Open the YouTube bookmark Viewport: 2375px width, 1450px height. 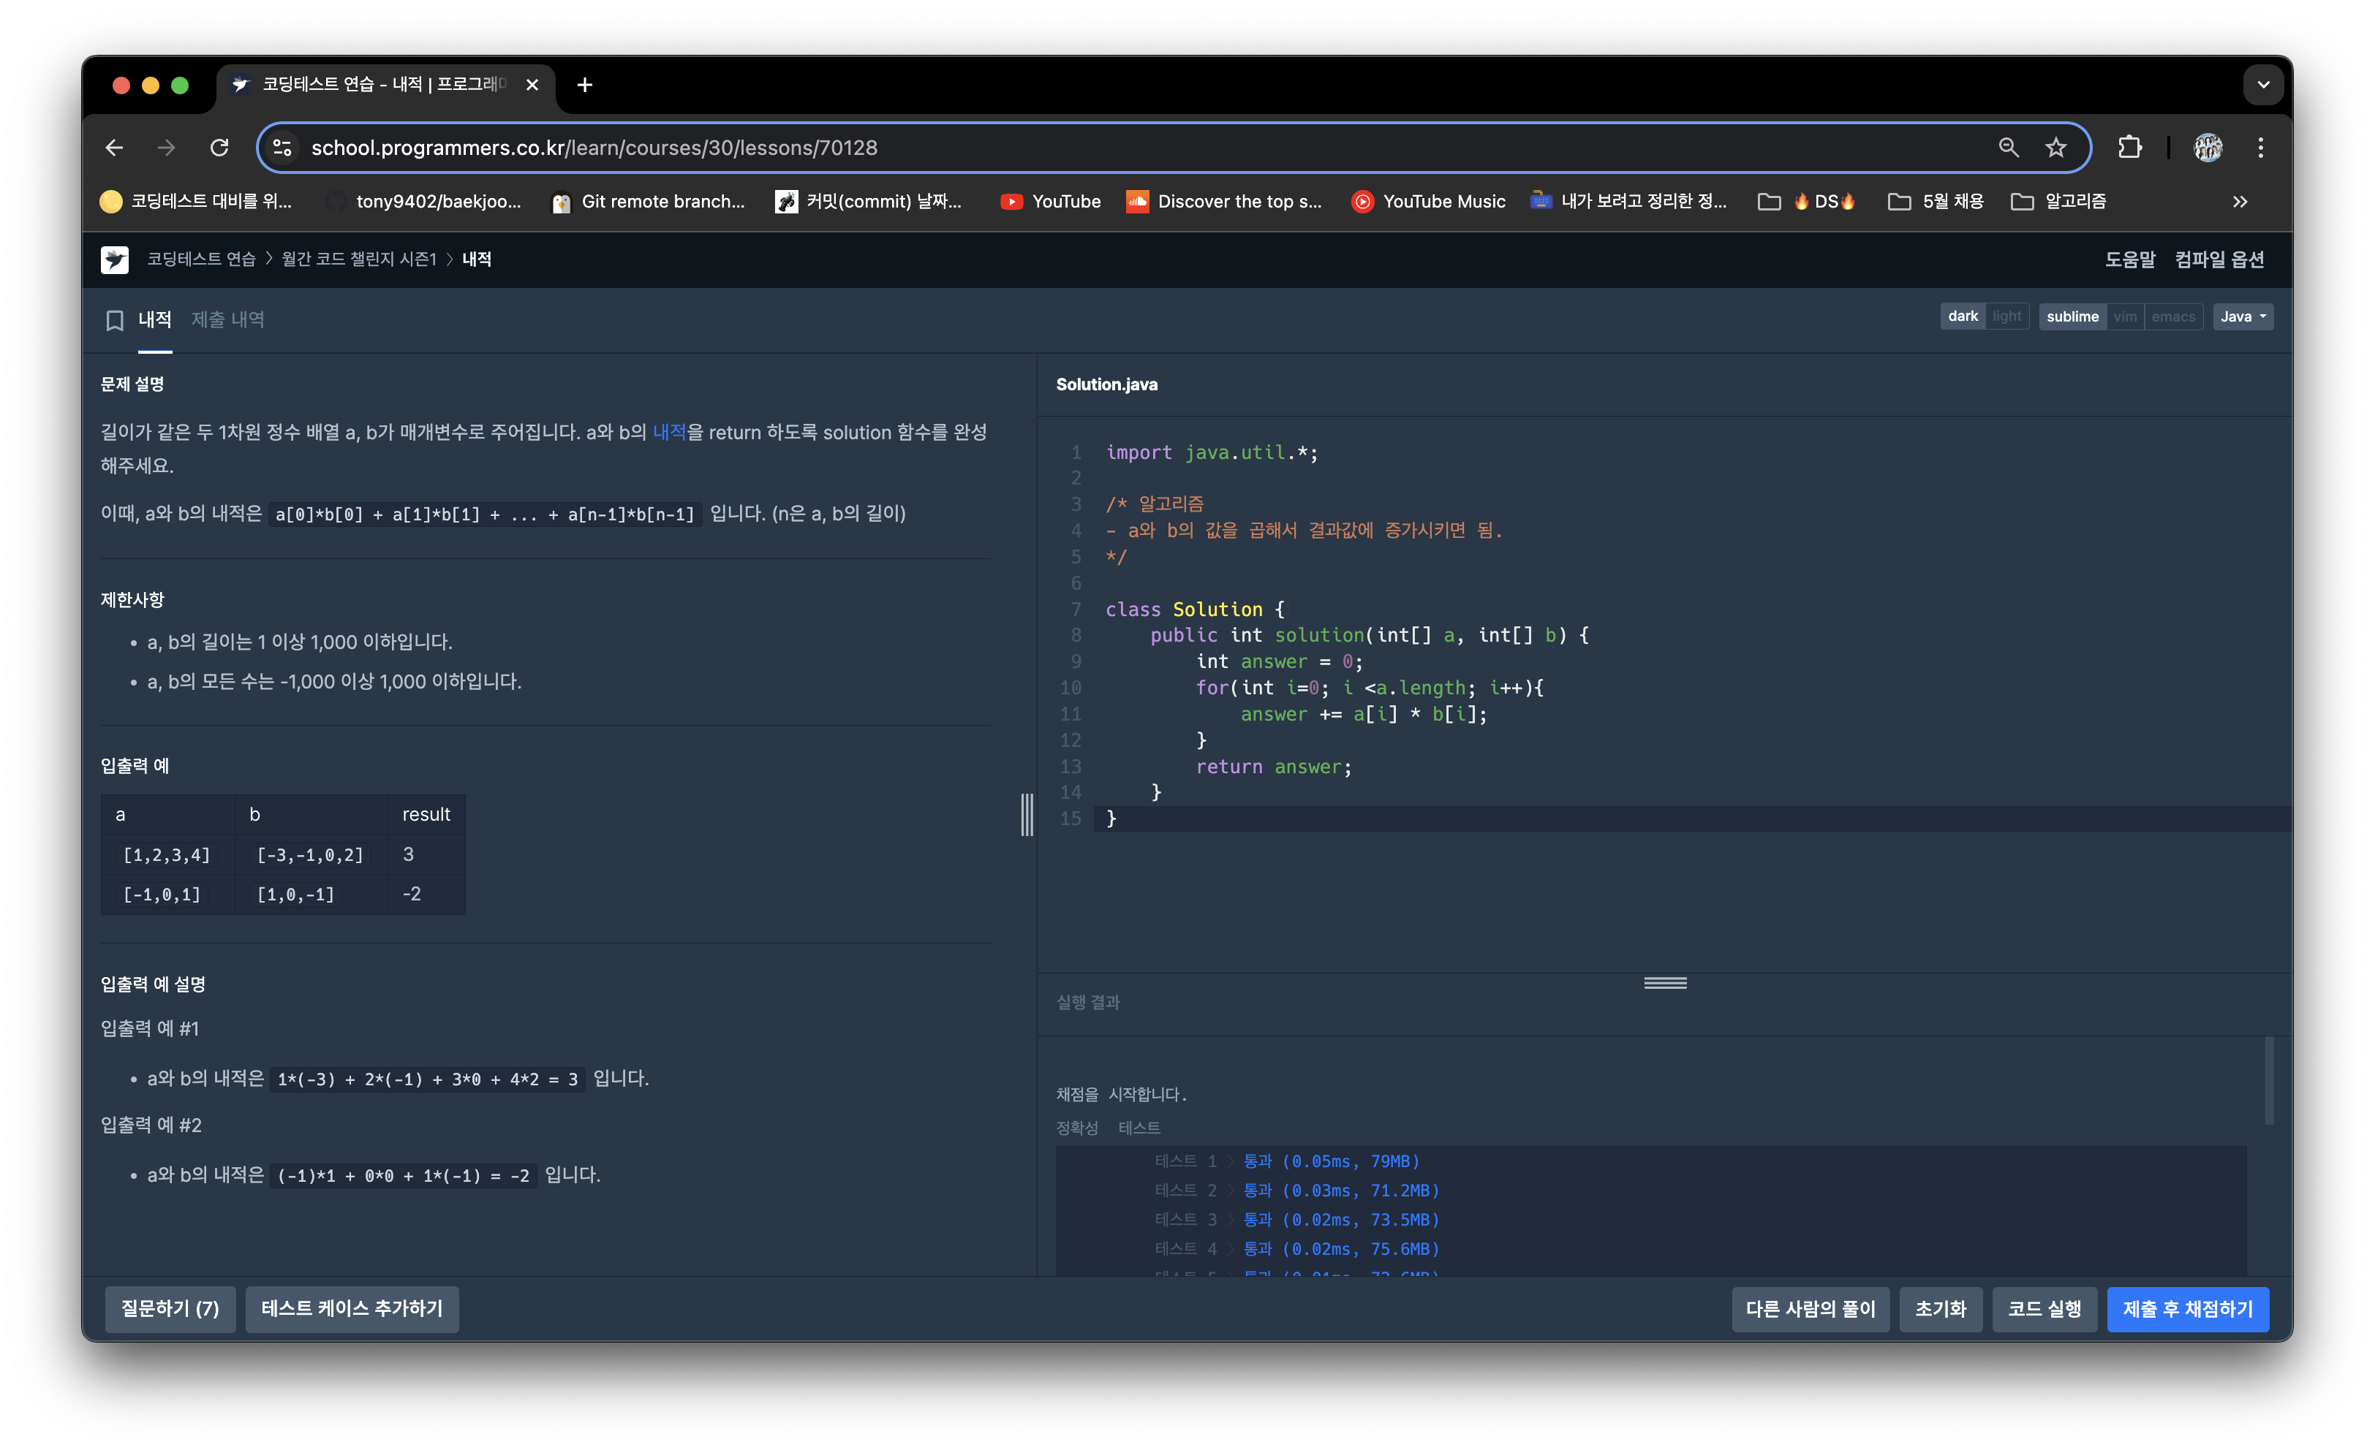(1051, 202)
